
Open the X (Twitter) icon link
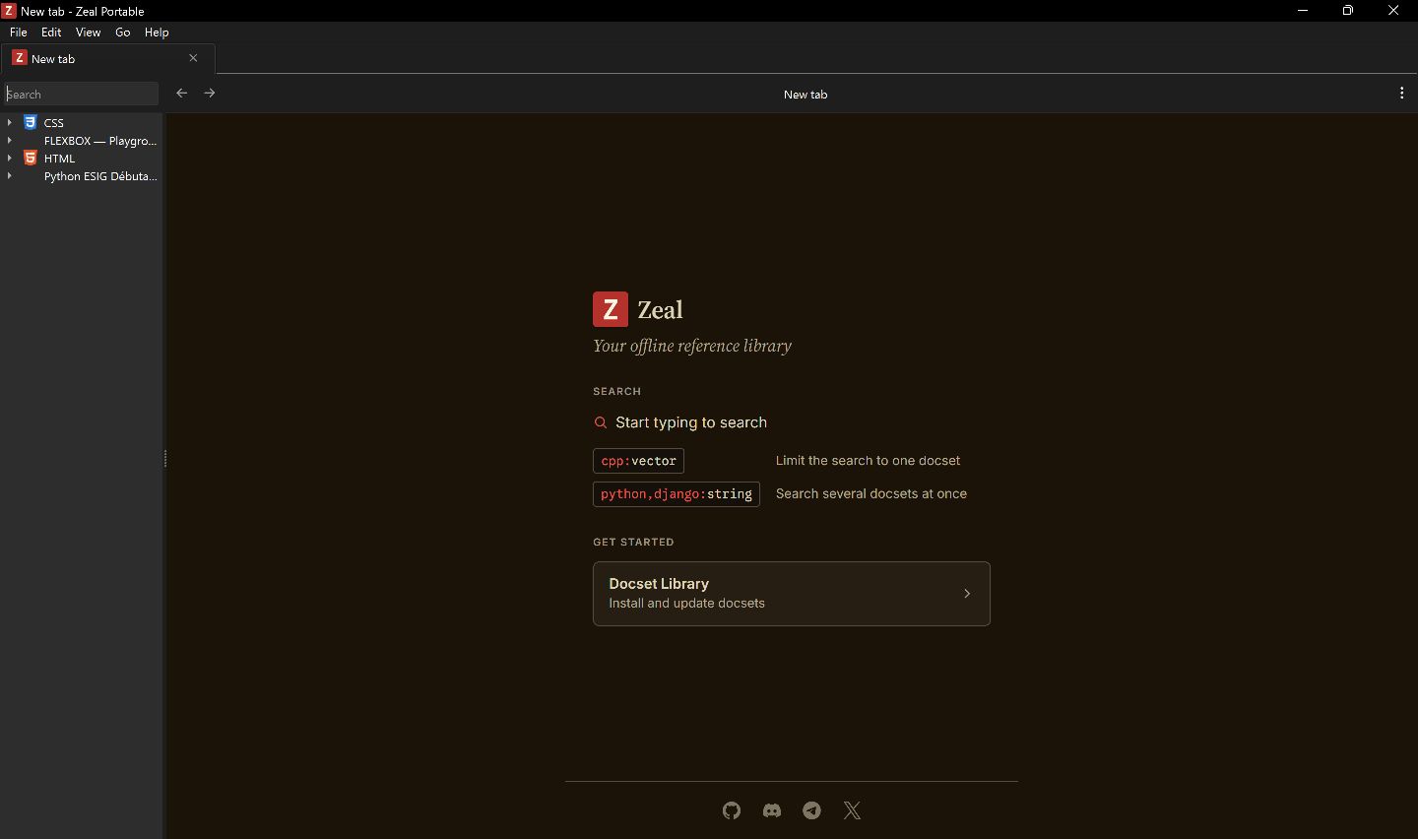pyautogui.click(x=853, y=810)
